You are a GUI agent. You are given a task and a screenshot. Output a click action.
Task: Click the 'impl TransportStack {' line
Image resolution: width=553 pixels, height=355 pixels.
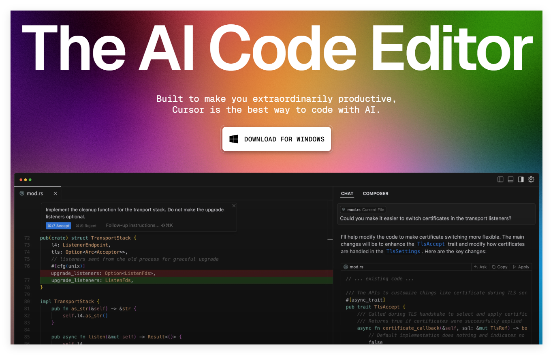pyautogui.click(x=70, y=302)
